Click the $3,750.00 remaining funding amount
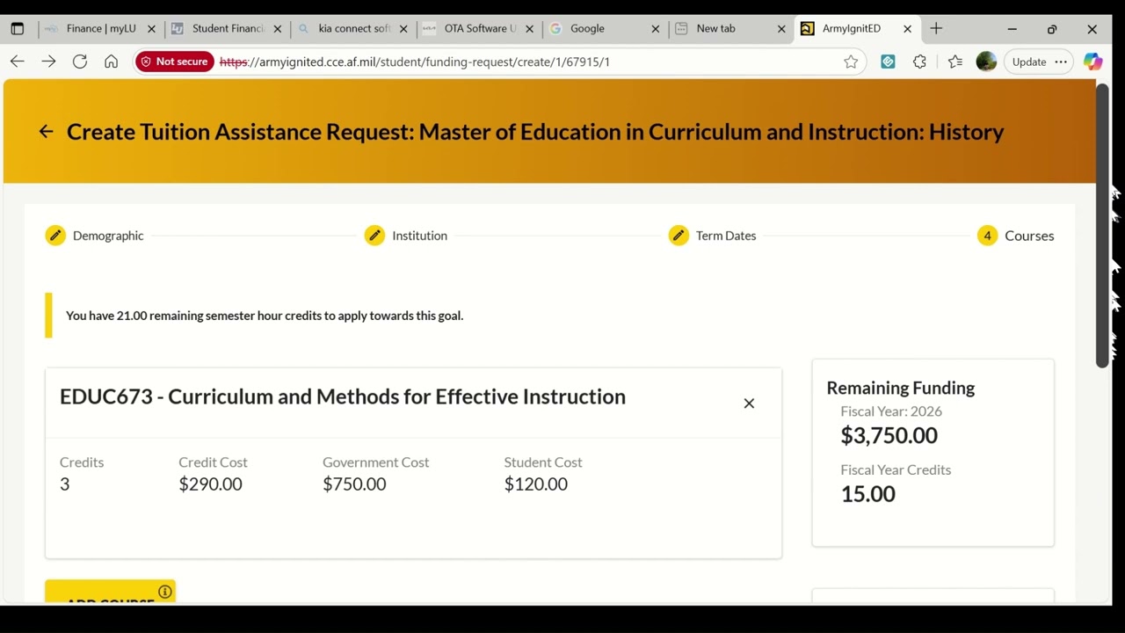Screen dimensions: 1125x633 pos(889,435)
